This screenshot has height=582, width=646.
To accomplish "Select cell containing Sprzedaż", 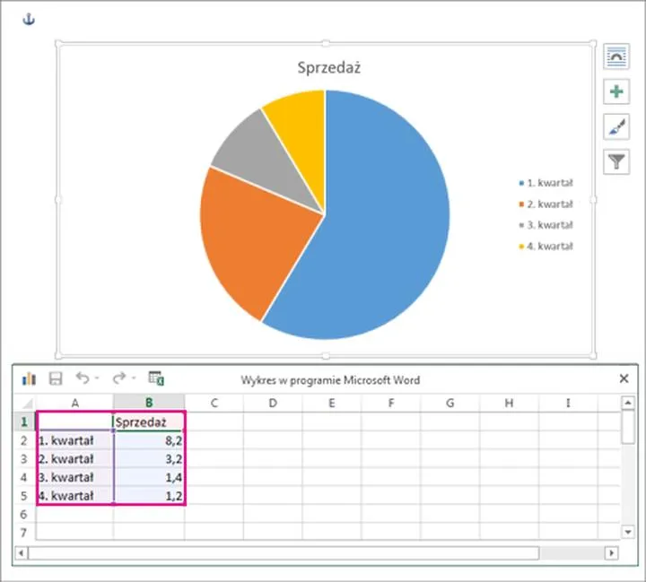I will pos(149,421).
